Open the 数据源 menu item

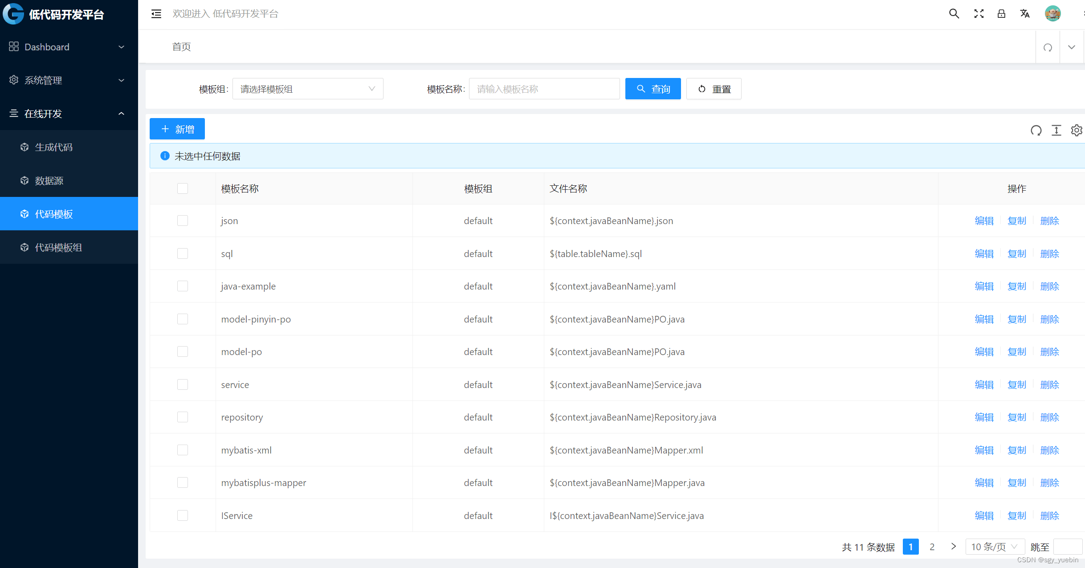click(69, 180)
